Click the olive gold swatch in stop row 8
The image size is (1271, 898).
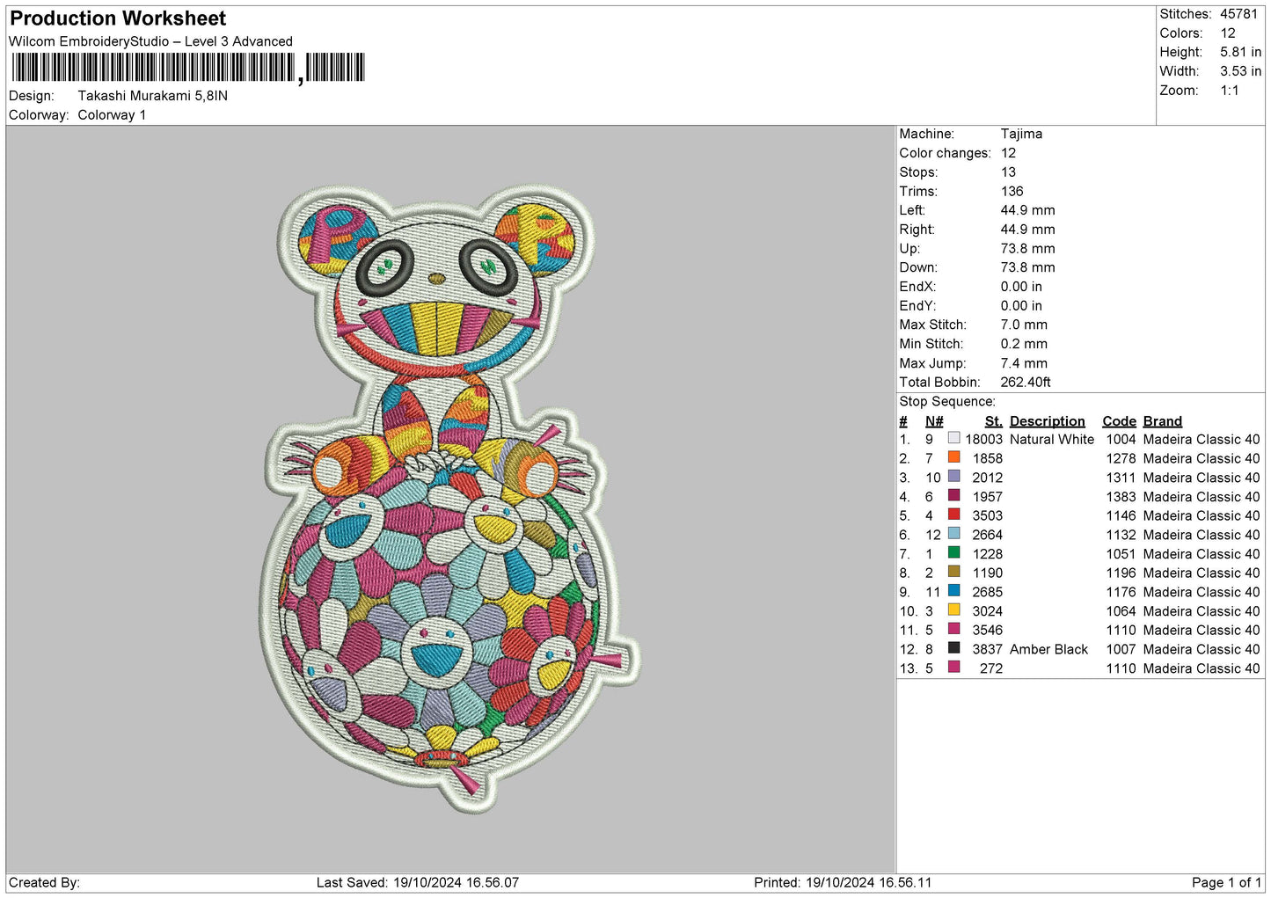[x=953, y=572]
